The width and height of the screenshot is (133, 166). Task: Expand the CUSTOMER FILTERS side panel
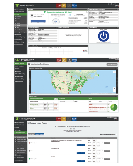coord(117,82)
